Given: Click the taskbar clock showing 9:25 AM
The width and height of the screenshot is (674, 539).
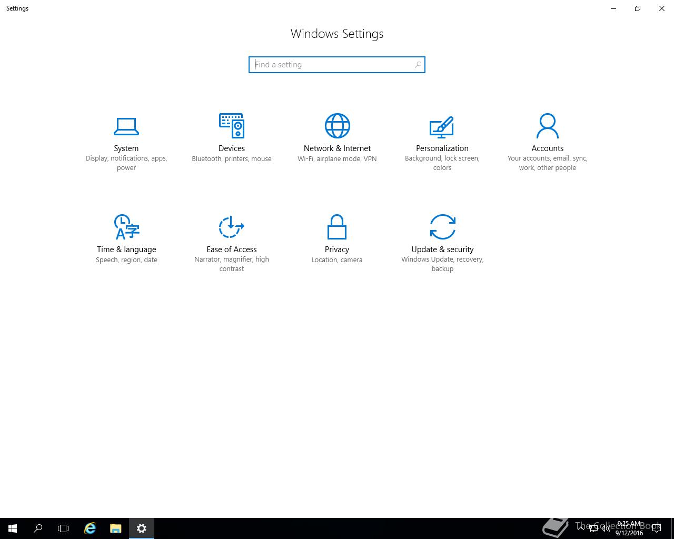Looking at the screenshot, I should click(x=629, y=528).
